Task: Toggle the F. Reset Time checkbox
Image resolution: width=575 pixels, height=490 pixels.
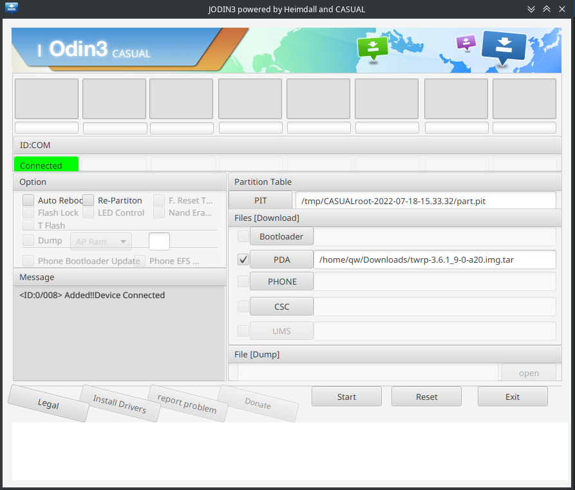Action: (159, 200)
